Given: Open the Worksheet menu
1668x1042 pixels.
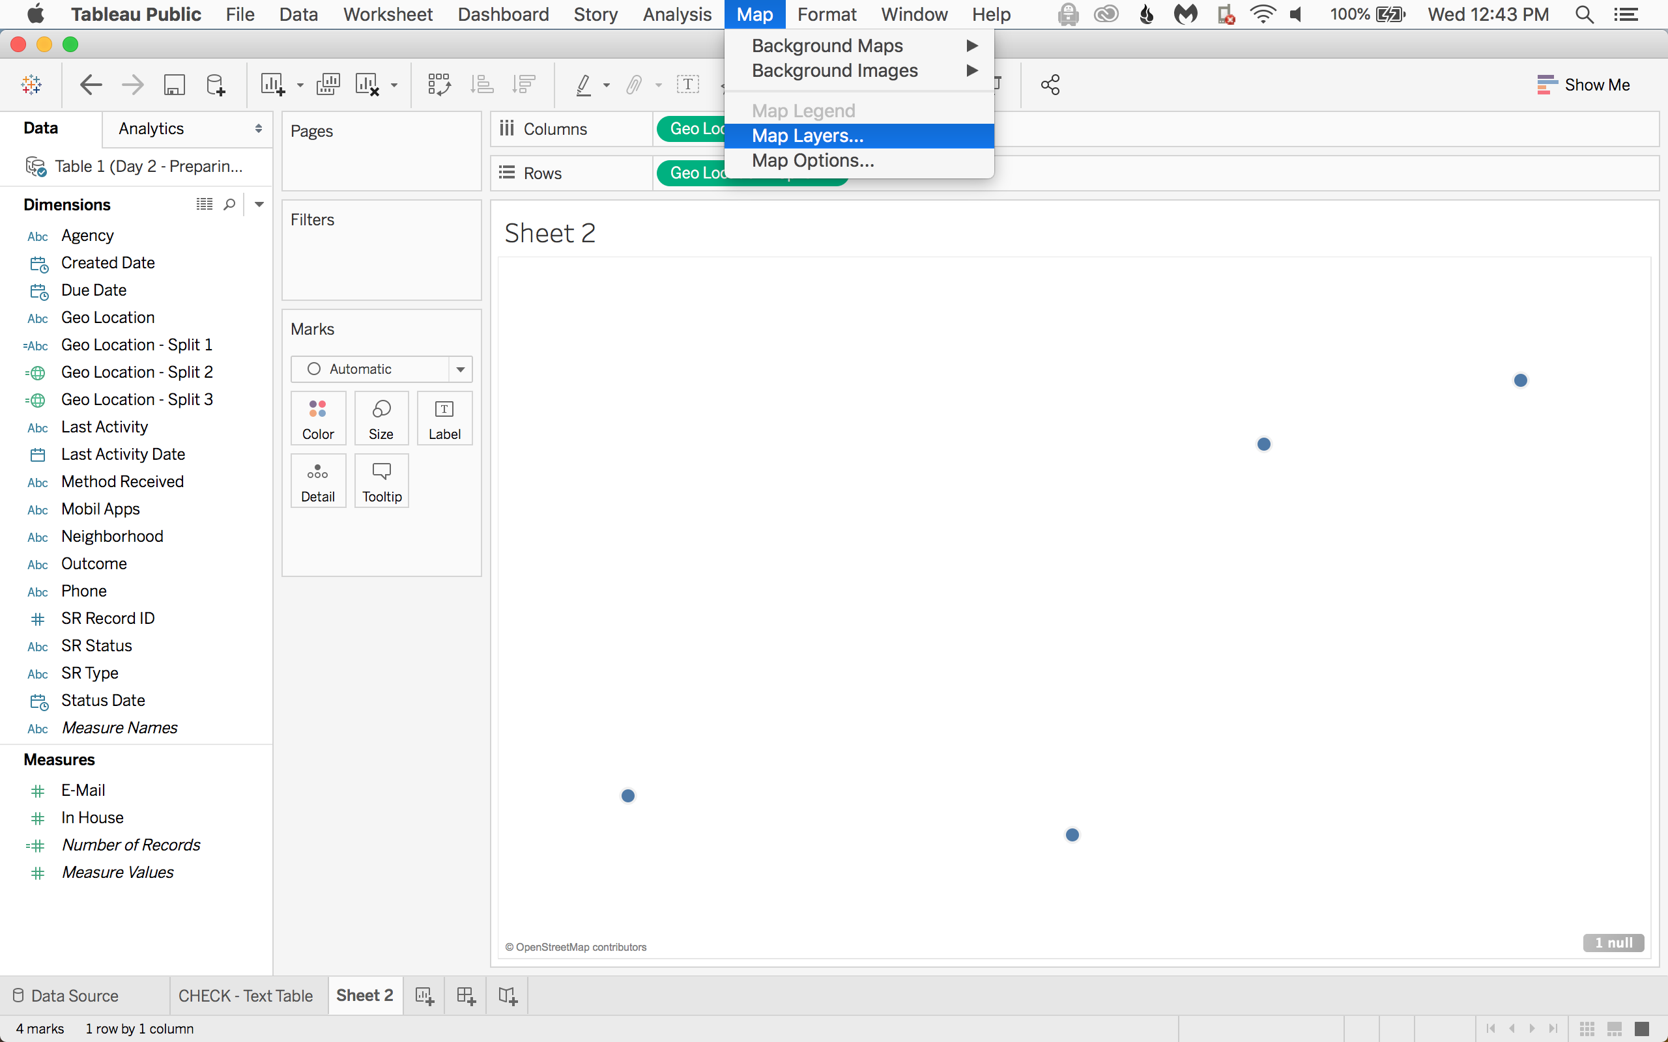Looking at the screenshot, I should pos(388,14).
